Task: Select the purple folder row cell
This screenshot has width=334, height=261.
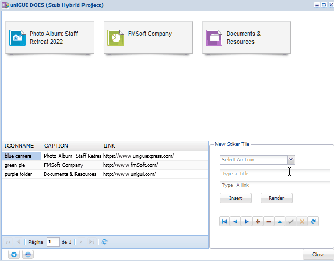Action: click(x=21, y=174)
